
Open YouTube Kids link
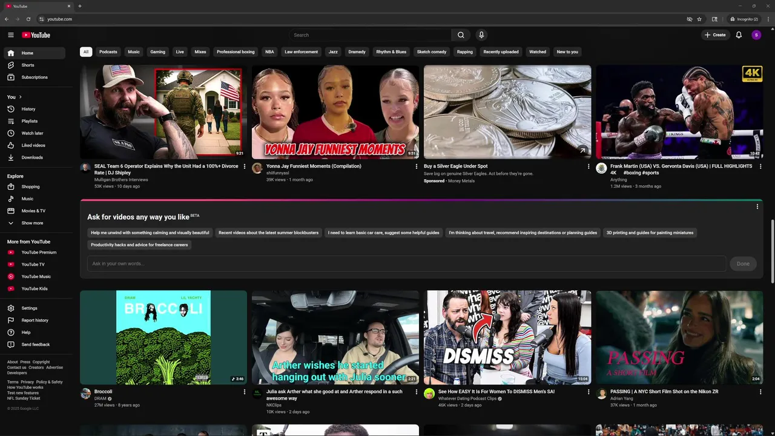pos(35,288)
